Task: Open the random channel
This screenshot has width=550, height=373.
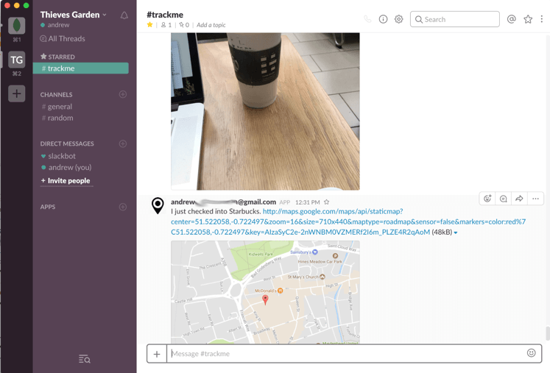Action: 57,118
